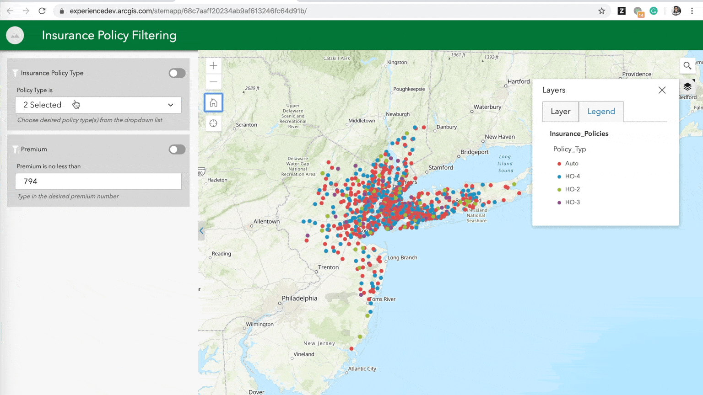Close the Layers panel
The height and width of the screenshot is (395, 703).
coord(662,90)
